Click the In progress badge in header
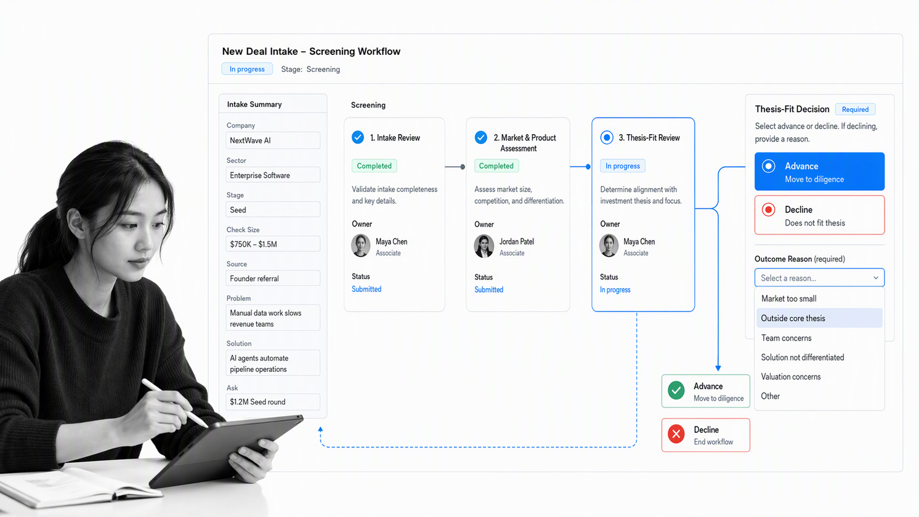919x517 pixels. click(247, 69)
